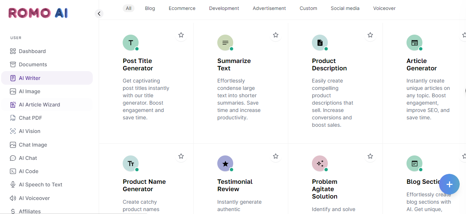466x214 pixels.
Task: Star the Product Description template
Action: point(370,35)
